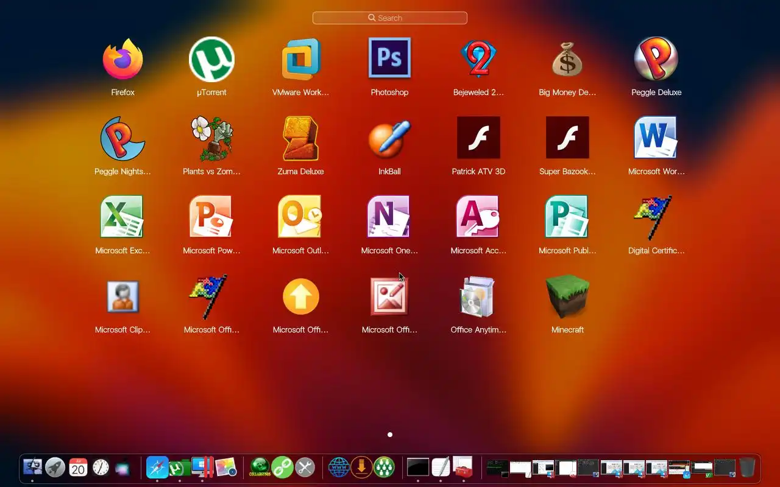
Task: Launch Microsoft Word
Action: [x=656, y=138]
